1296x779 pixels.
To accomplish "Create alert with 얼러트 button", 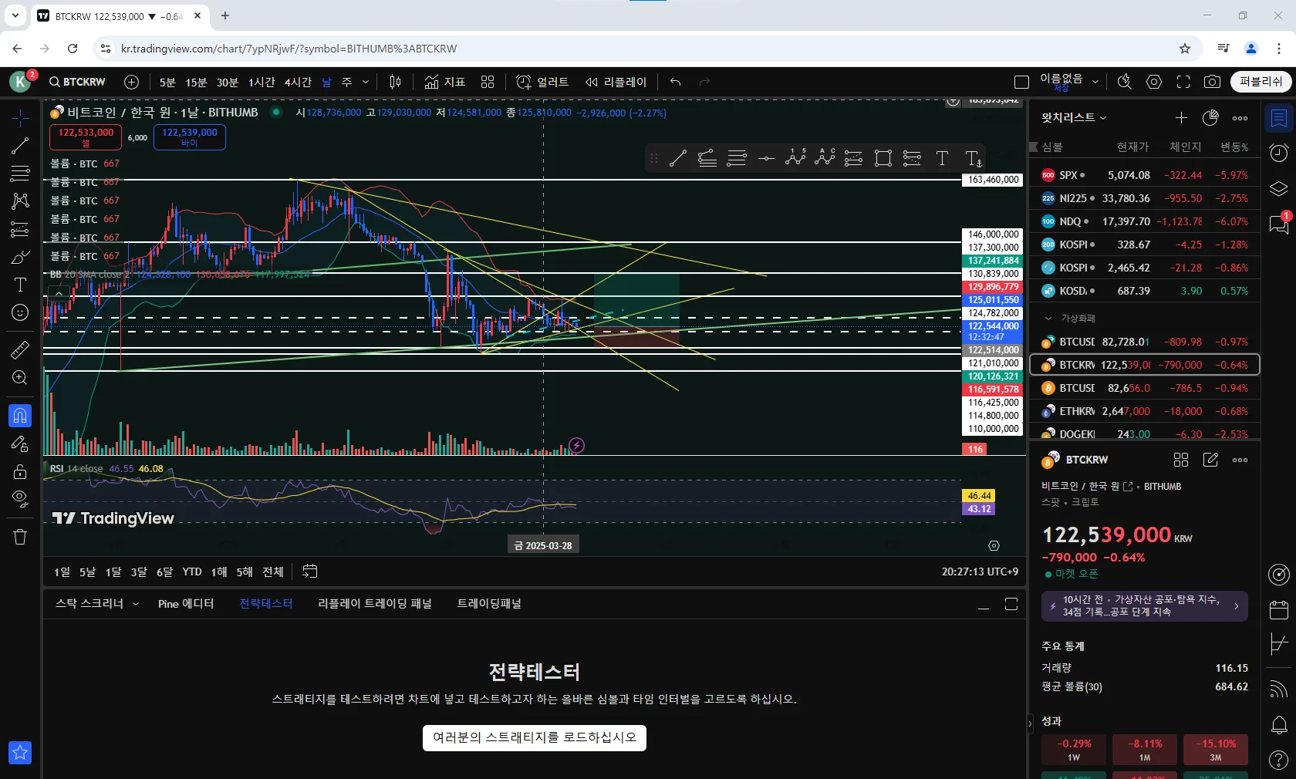I will (x=542, y=82).
